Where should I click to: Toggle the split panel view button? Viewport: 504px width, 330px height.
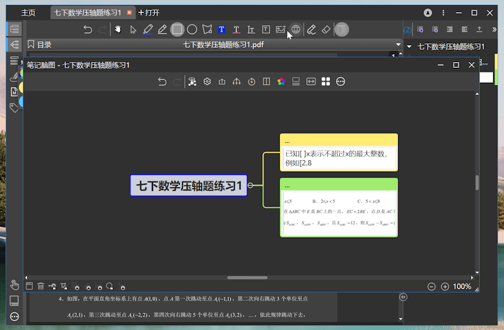(x=341, y=30)
